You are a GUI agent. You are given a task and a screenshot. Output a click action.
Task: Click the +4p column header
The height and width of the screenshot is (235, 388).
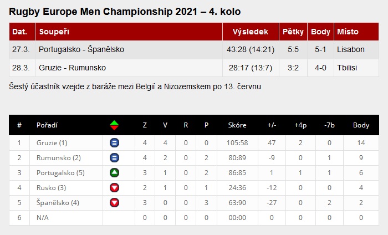pos(300,125)
